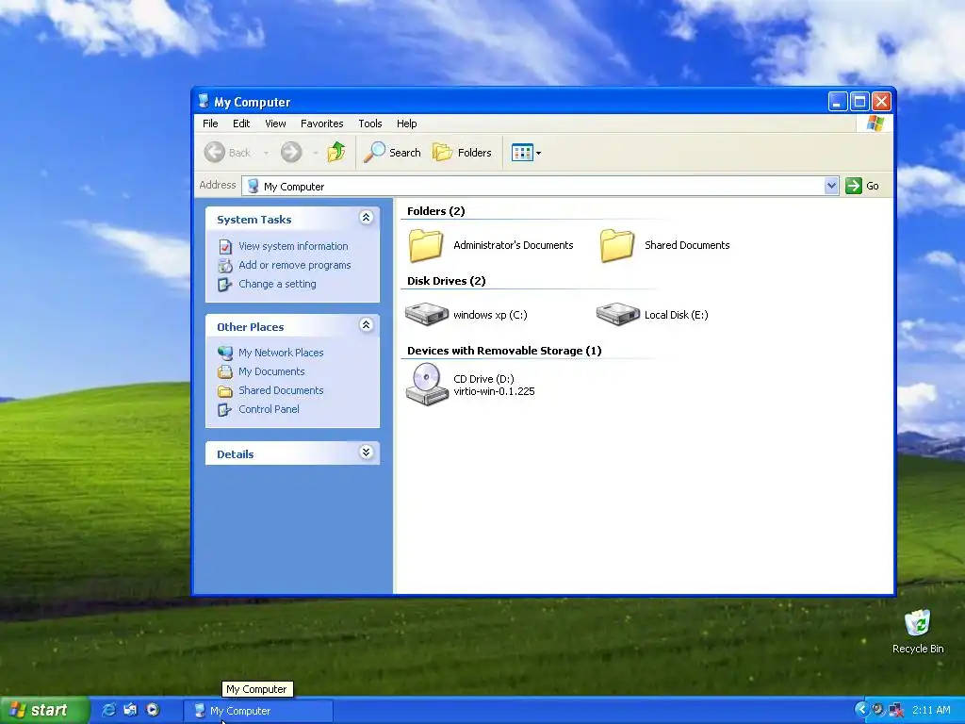Click the Control Panel icon in sidebar
Viewport: 965px width, 724px height.
pyautogui.click(x=225, y=409)
